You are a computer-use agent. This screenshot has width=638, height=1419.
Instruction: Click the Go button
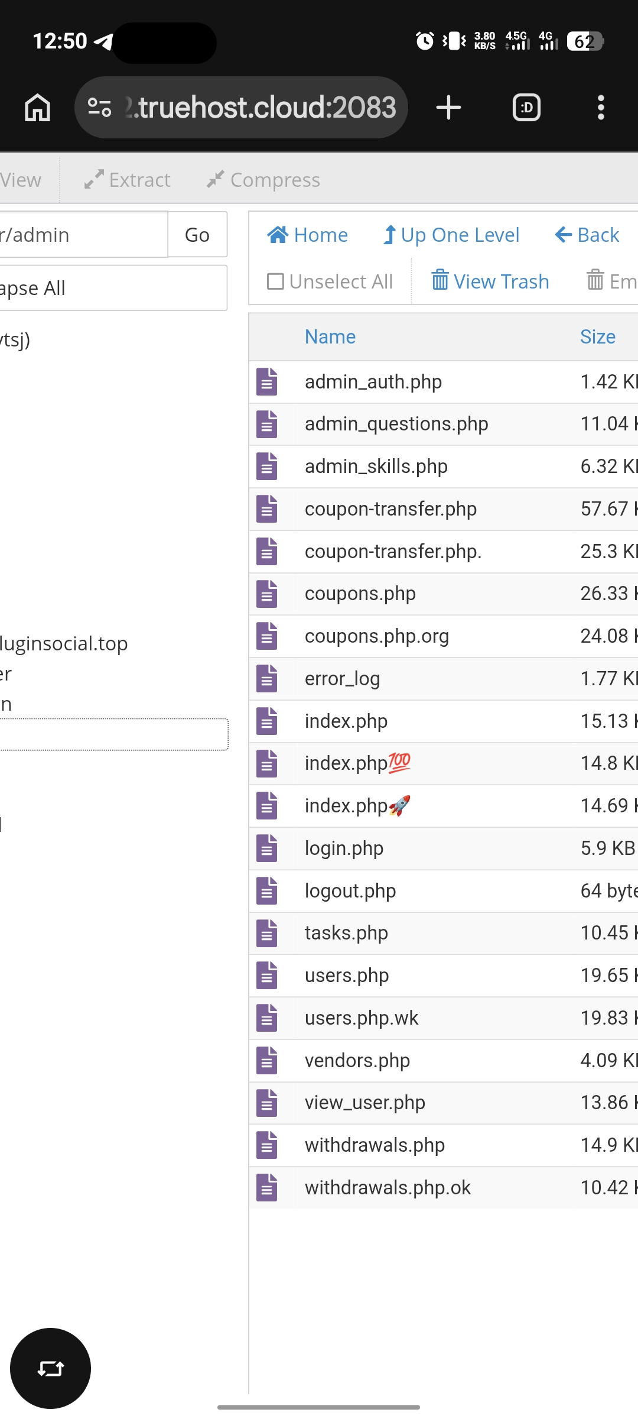tap(197, 235)
